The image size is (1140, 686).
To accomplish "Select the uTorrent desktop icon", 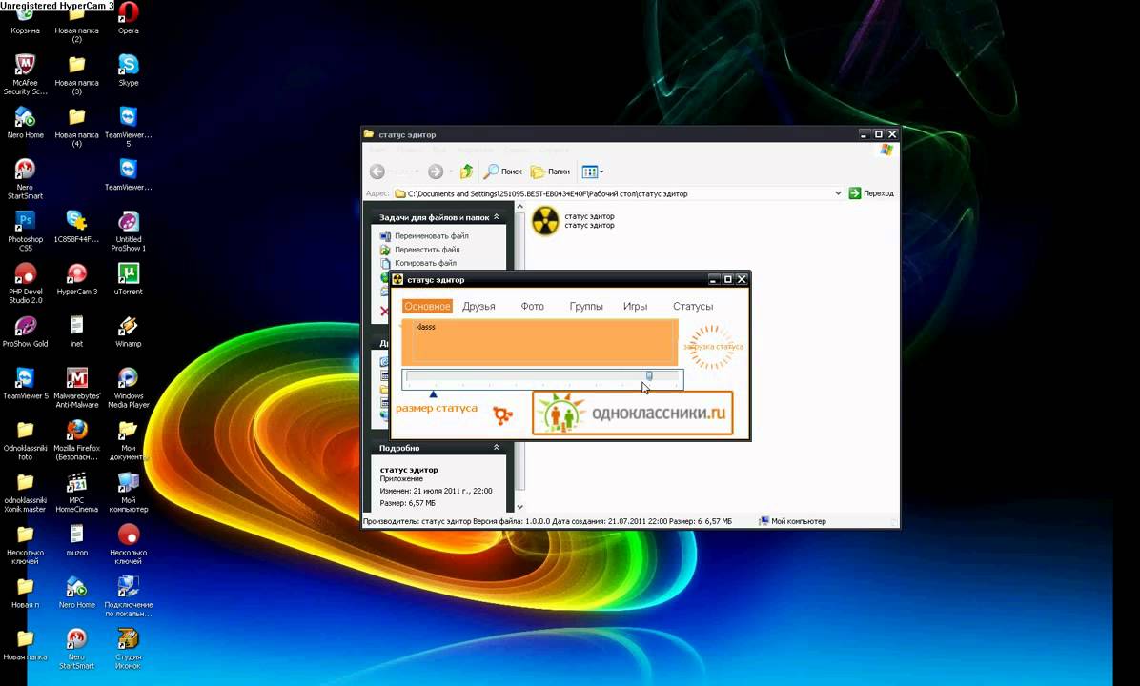I will tap(128, 279).
